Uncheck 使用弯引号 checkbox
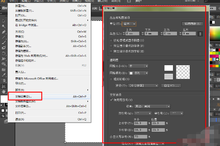The image size is (220, 146). 111,100
